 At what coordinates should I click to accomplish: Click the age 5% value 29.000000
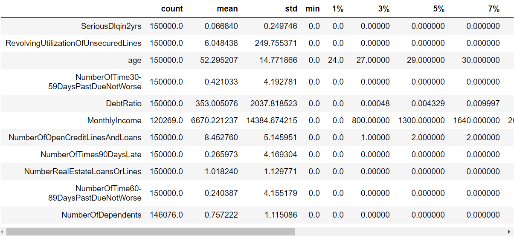[426, 60]
